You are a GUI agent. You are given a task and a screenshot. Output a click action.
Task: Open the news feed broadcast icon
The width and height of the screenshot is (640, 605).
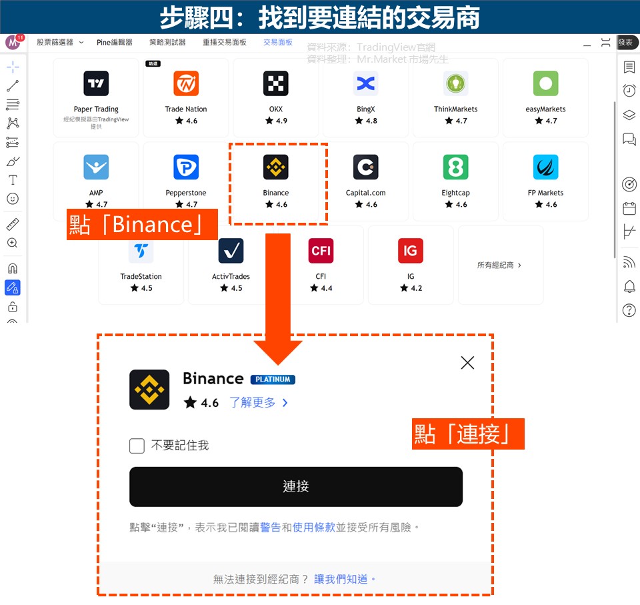coord(629,261)
